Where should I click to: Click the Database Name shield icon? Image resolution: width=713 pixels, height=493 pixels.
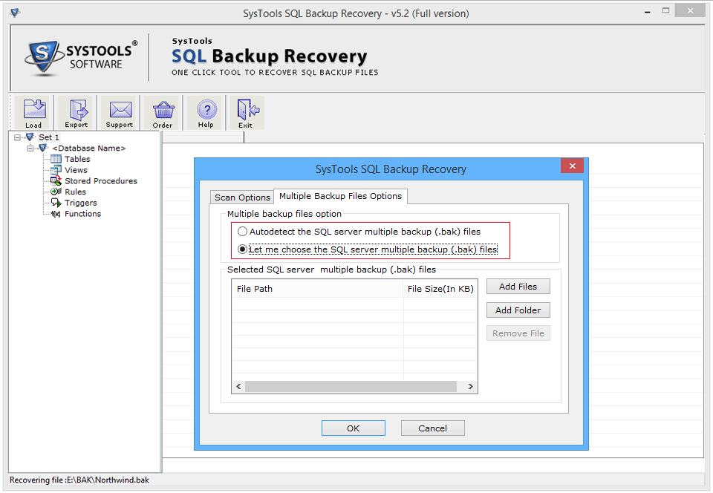click(43, 148)
